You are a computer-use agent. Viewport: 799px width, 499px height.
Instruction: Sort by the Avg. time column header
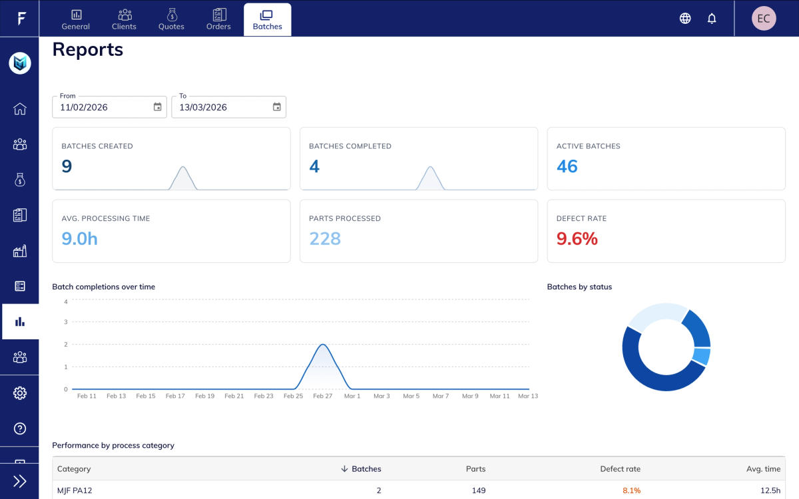[763, 469]
